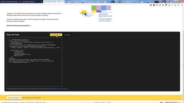Screen dimensions: 184x103
Task: Copy the counter code with the yellow button
Action: (x=56, y=35)
